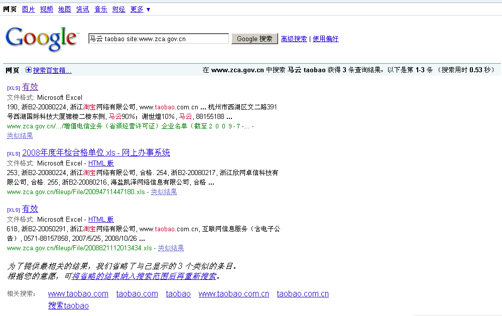Open HTML 版 of 2008年度年检合格单位 result
The height and width of the screenshot is (316, 502).
(x=101, y=163)
